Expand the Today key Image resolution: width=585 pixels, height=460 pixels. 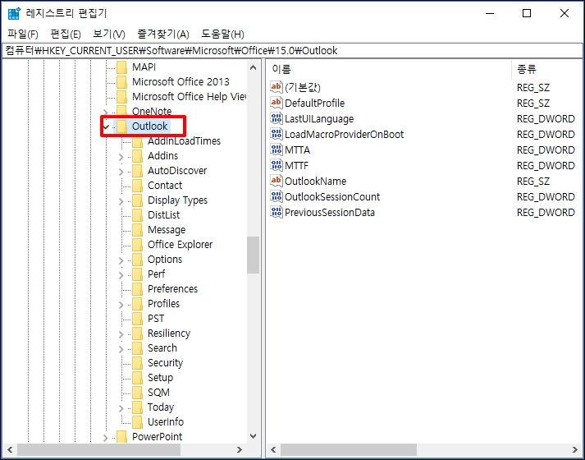click(x=121, y=408)
